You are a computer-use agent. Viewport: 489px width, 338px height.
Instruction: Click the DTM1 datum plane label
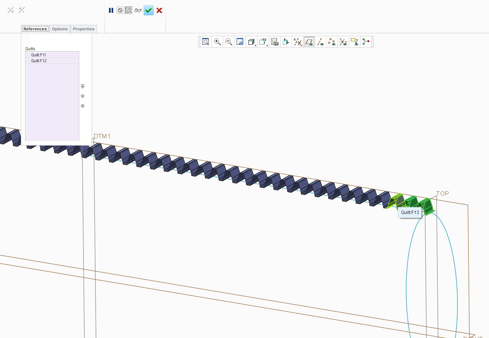102,136
